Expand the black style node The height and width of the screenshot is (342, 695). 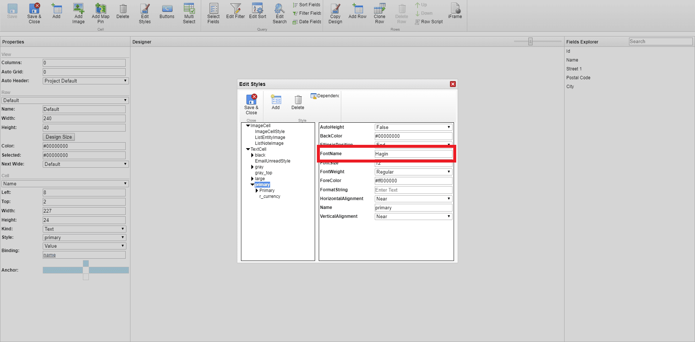tap(252, 155)
